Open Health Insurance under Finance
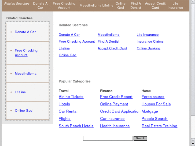The height and width of the screenshot is (146, 195). [x=115, y=126]
